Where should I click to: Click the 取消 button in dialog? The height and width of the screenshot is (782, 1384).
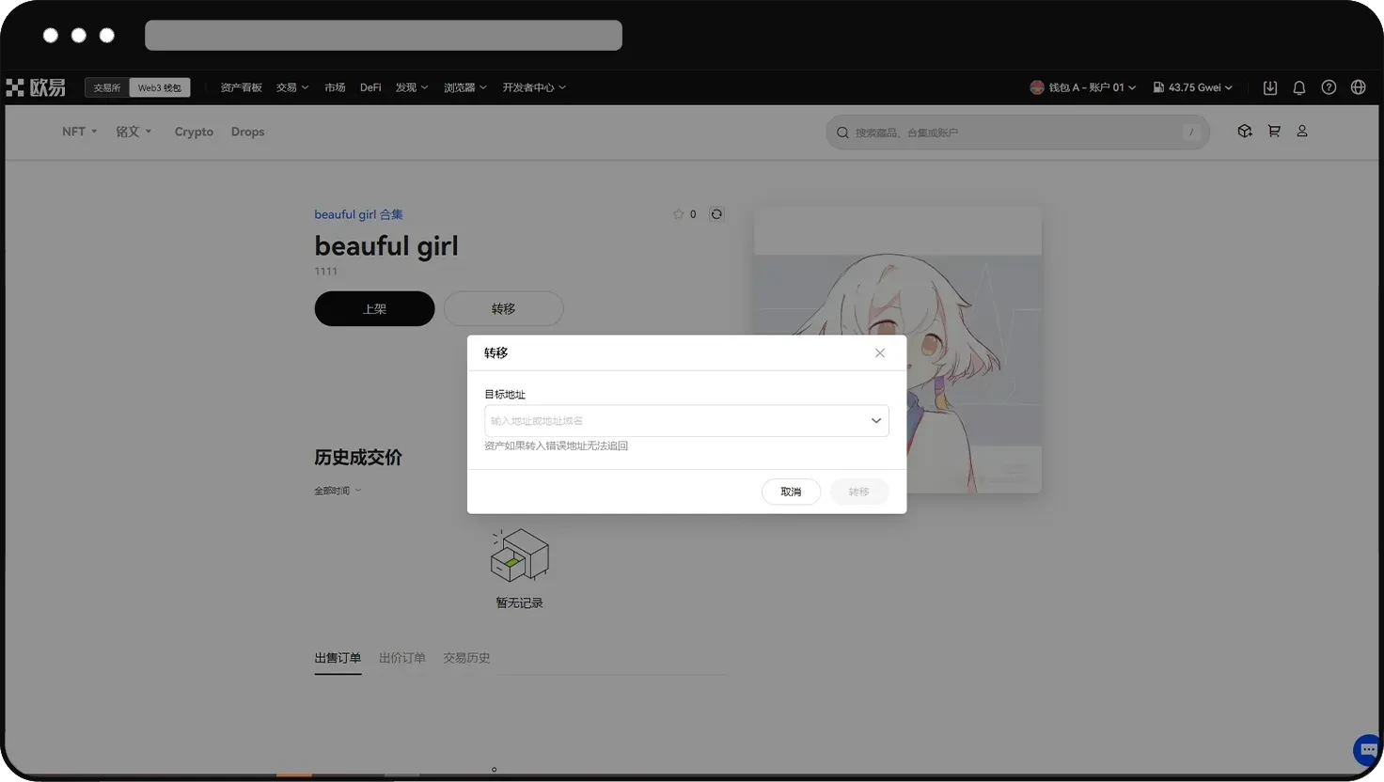(791, 492)
